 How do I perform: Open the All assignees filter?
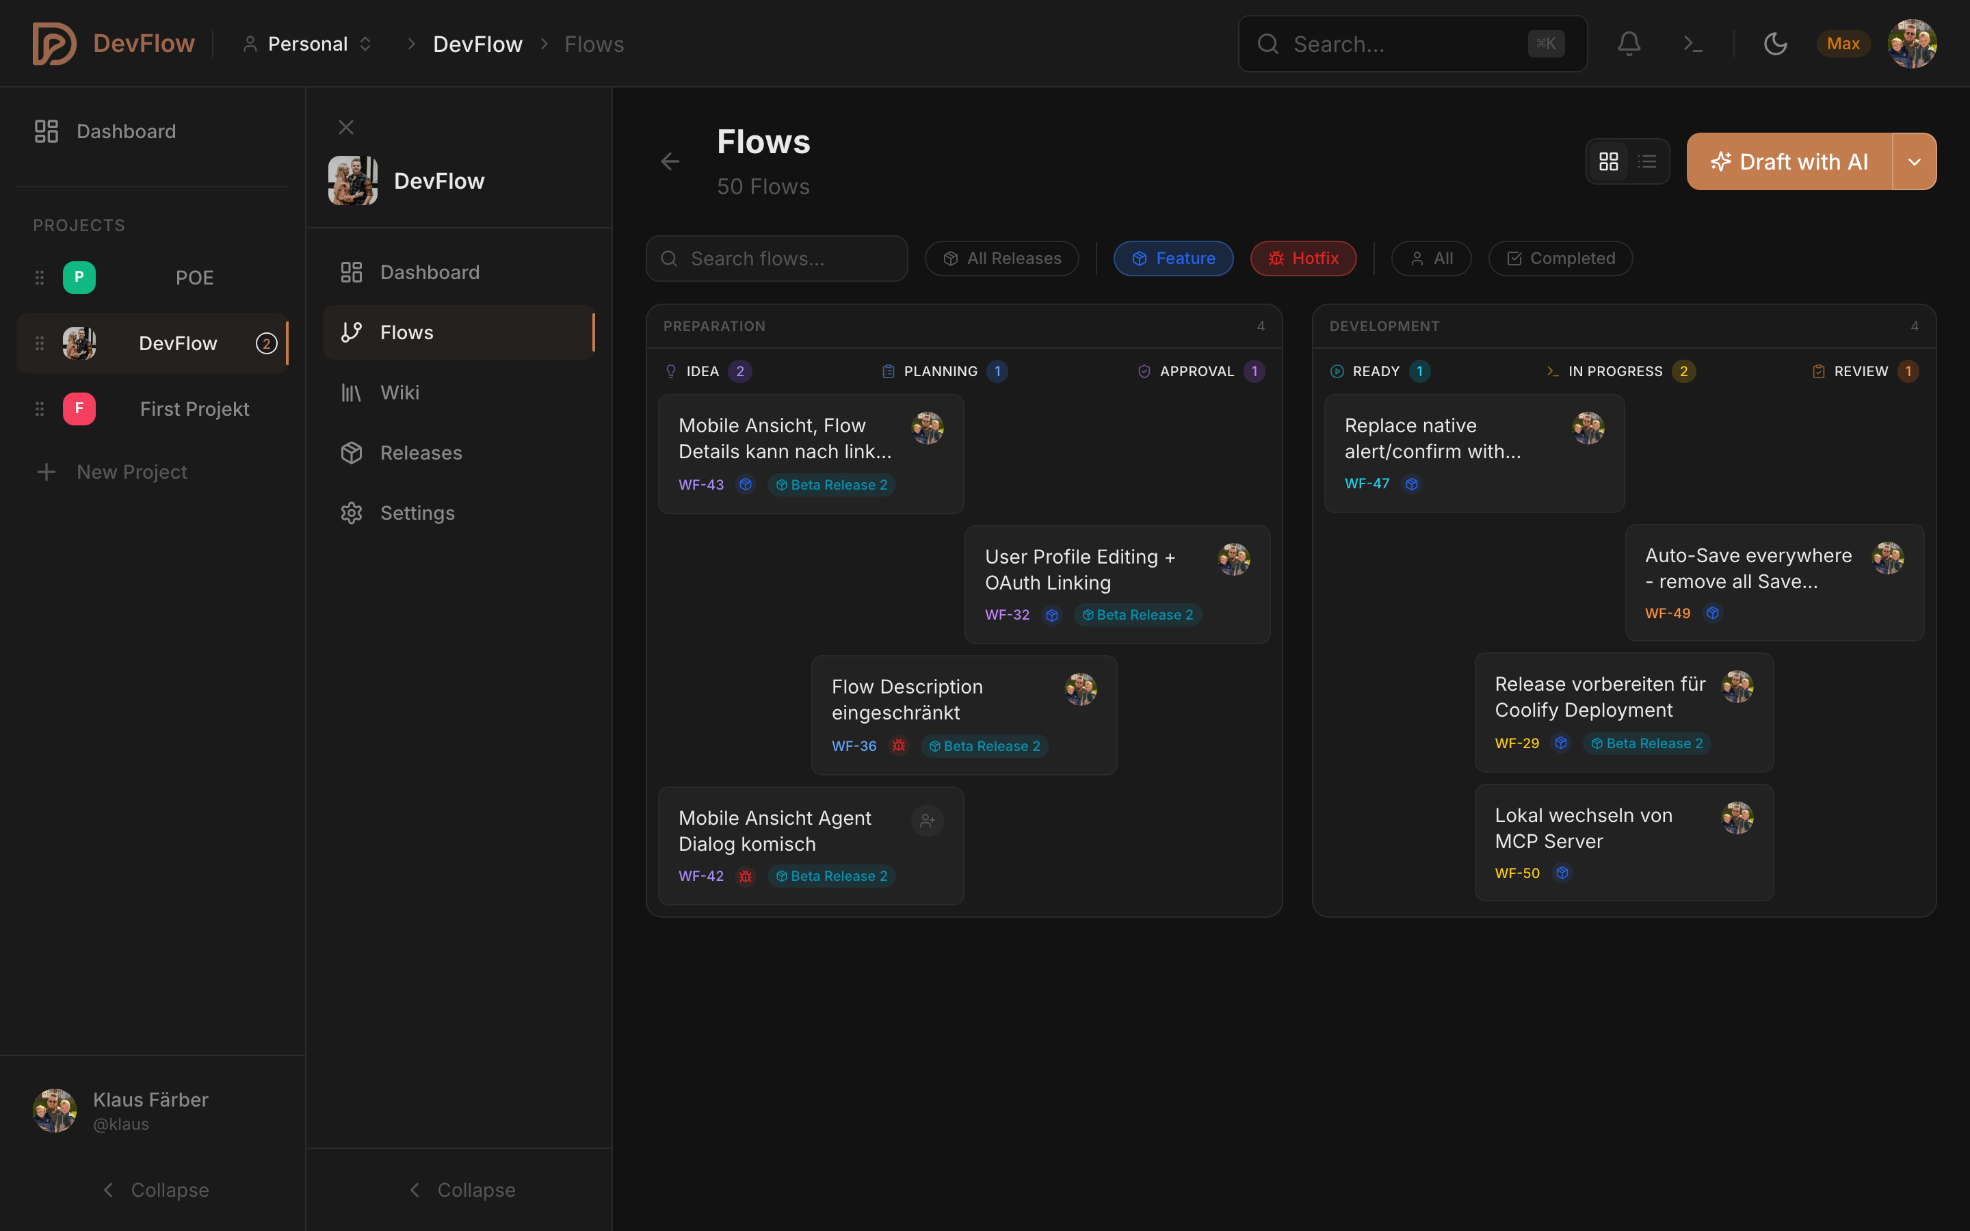[x=1431, y=259]
